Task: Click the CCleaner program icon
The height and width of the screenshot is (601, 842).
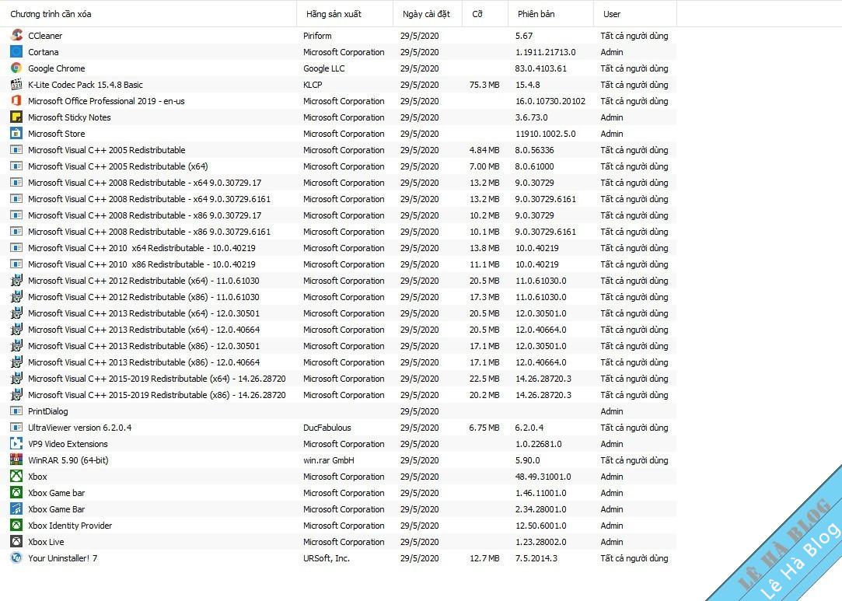Action: (x=16, y=36)
